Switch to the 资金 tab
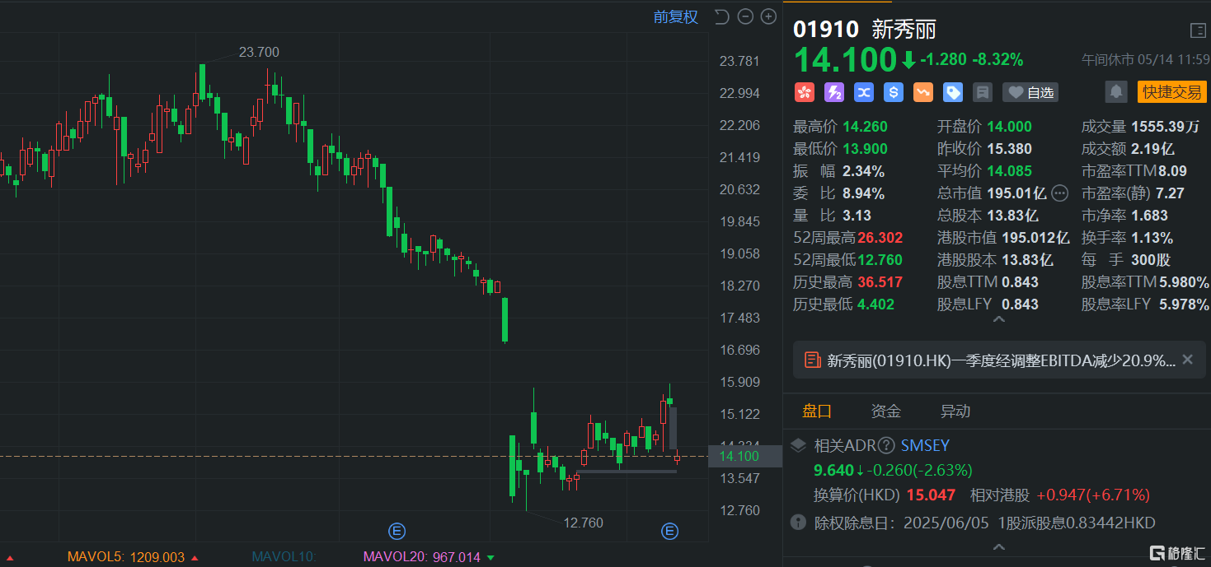This screenshot has height=567, width=1211. [886, 411]
